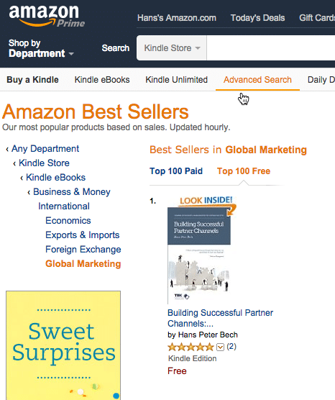Screen dimensions: 335x400
Task: Select the Exports & Imports category
Action: [x=83, y=235]
